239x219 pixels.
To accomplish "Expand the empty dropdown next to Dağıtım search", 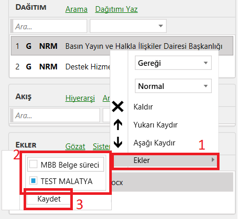I will pos(128,26).
